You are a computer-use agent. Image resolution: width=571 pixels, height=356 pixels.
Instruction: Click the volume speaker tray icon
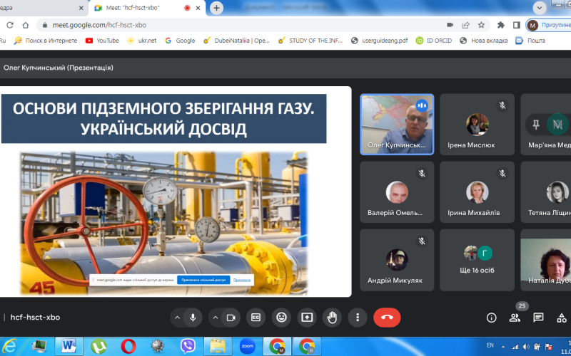click(526, 347)
